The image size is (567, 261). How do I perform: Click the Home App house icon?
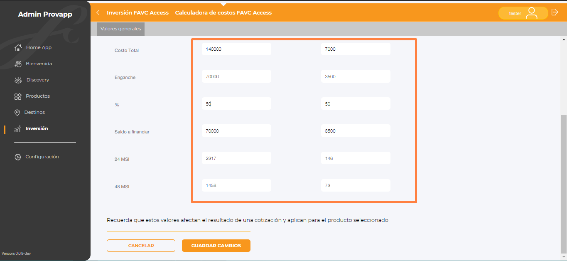click(x=18, y=47)
